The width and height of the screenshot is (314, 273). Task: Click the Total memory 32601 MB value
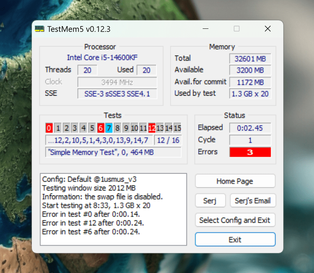point(250,59)
